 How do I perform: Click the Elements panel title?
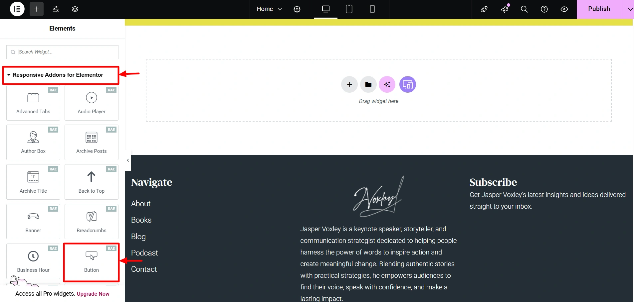[62, 29]
